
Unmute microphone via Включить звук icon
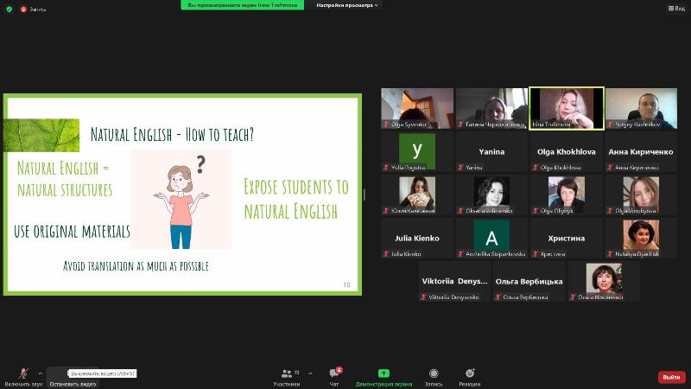(x=24, y=373)
